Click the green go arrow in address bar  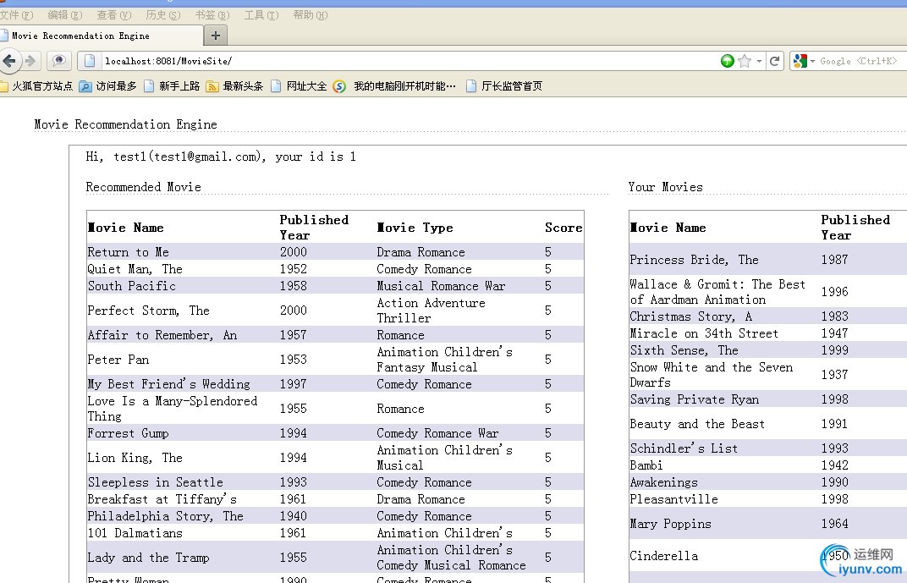point(728,61)
